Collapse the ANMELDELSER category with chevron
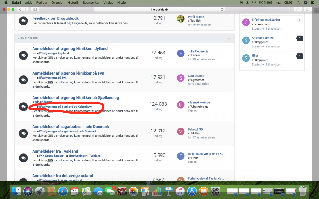The image size is (319, 199). click(x=229, y=39)
